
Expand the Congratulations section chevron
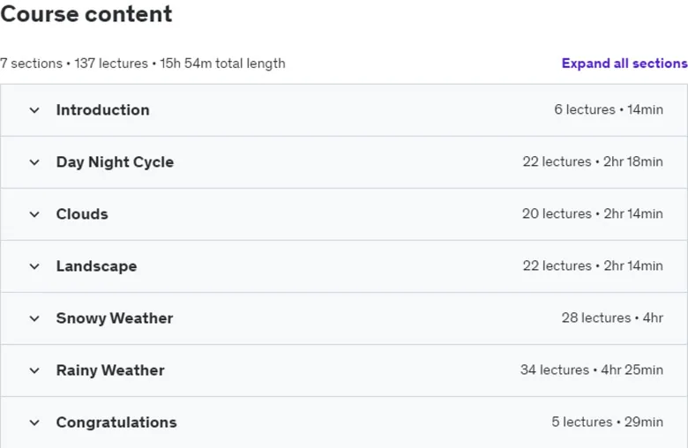34,422
